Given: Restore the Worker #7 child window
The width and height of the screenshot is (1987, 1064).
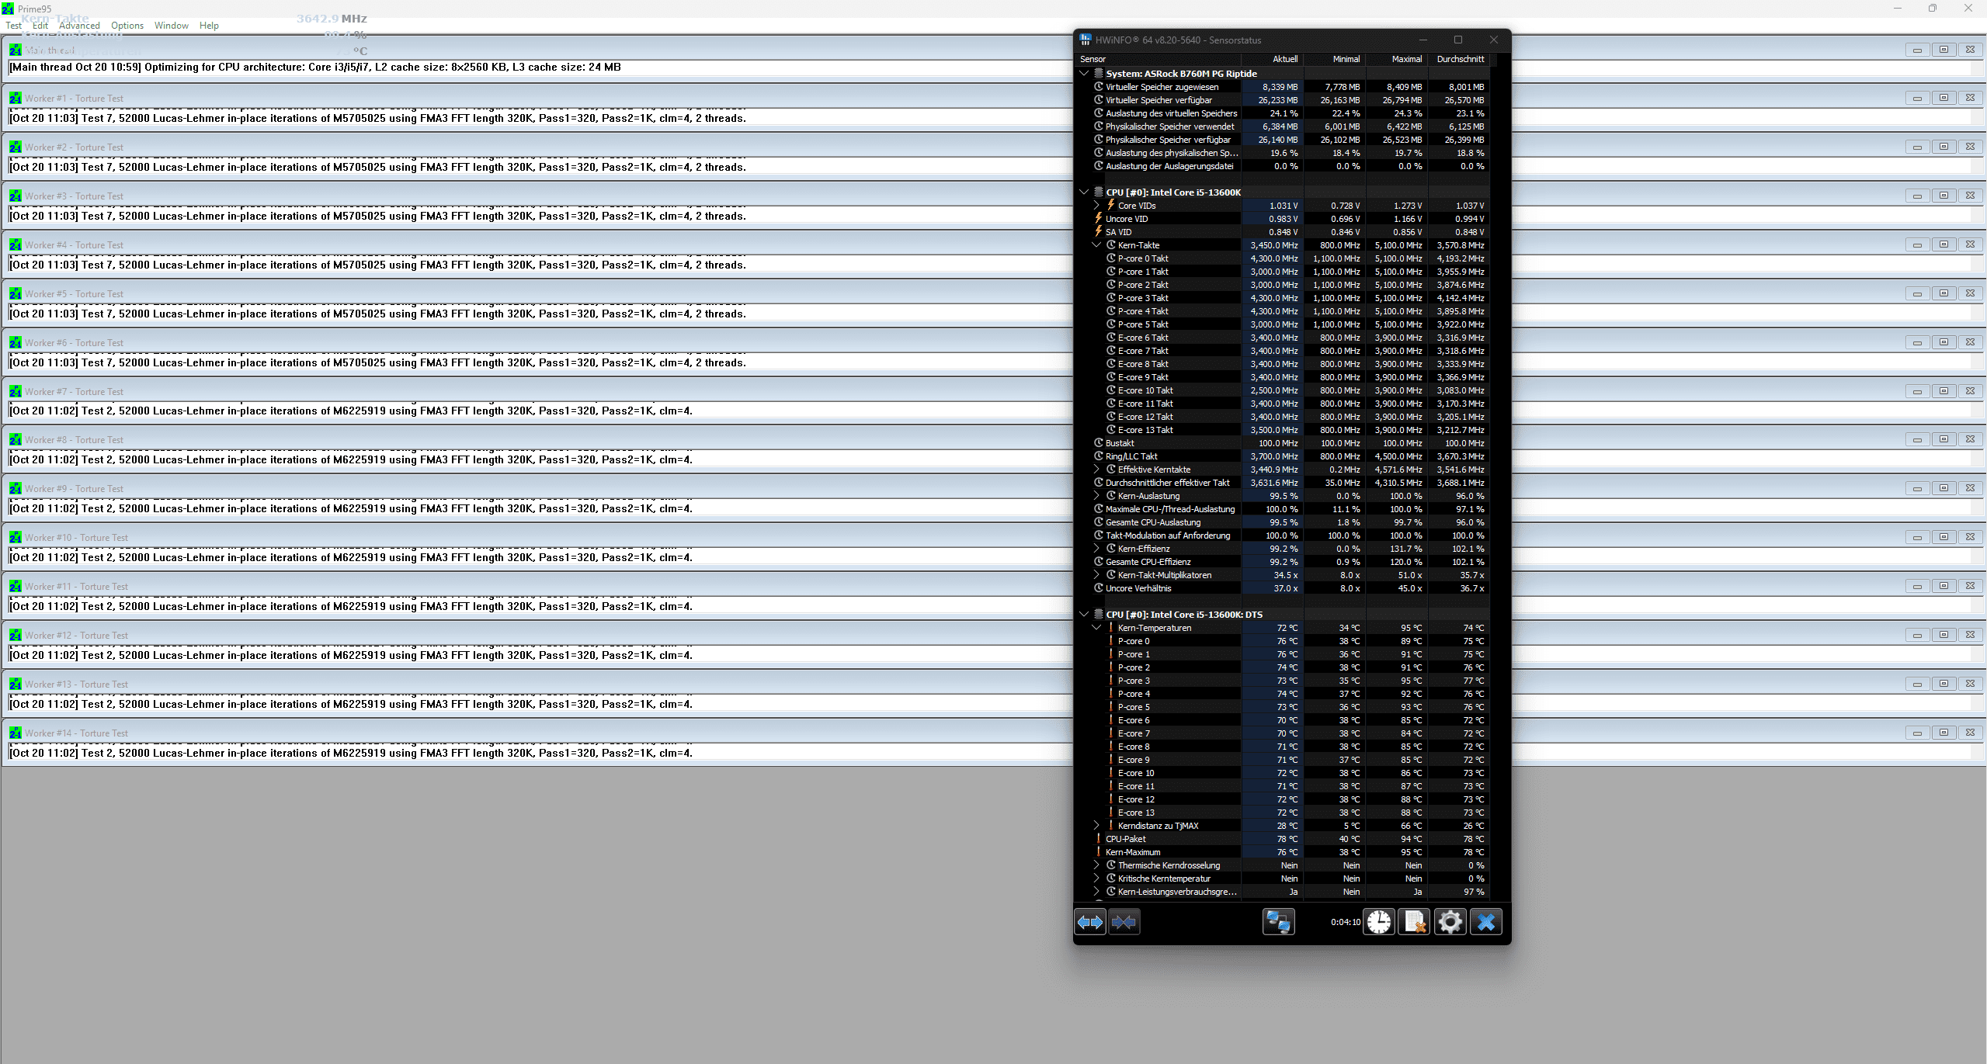Looking at the screenshot, I should click(1944, 391).
